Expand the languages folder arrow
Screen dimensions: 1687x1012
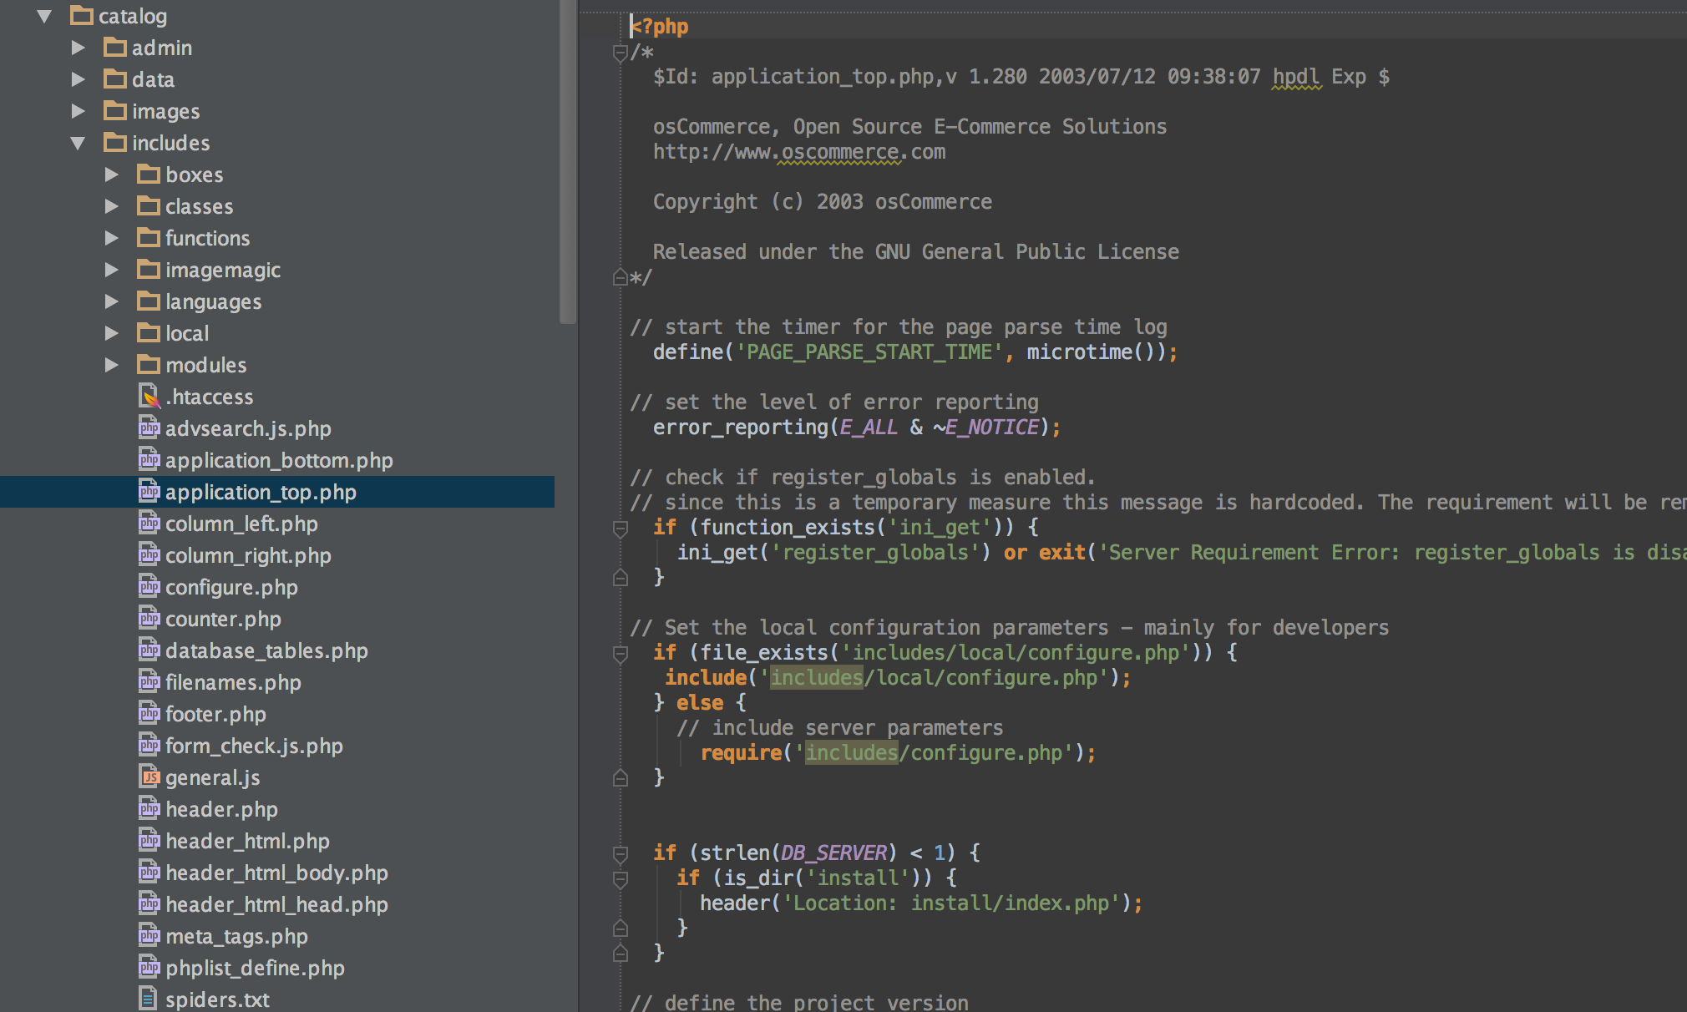point(111,301)
